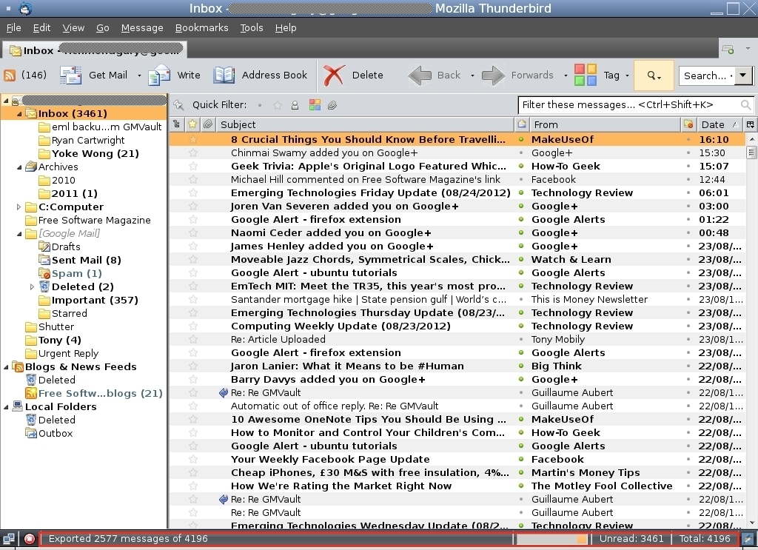Open the Message menu

pos(141,28)
